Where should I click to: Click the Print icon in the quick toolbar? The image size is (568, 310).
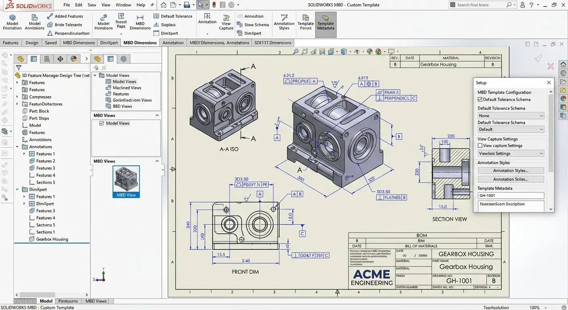point(187,5)
